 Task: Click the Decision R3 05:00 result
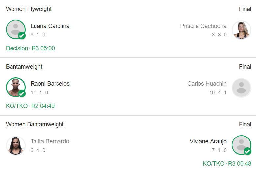[30, 48]
